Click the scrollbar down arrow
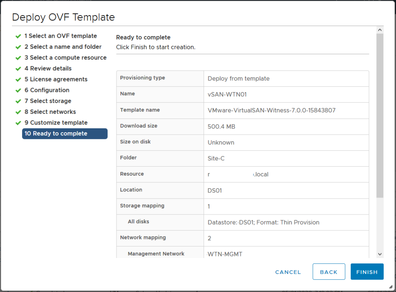396x292 pixels. click(x=379, y=254)
